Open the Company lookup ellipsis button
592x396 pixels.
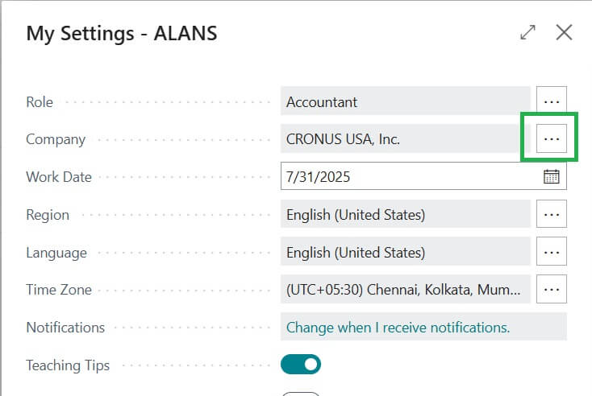552,139
